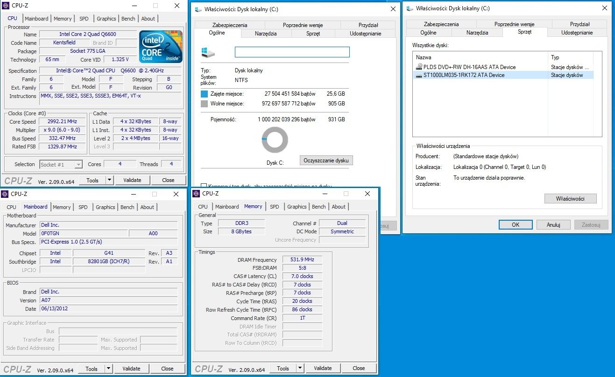This screenshot has height=377, width=615.
Task: Click the CPU-Z title icon in the Memory window
Action: point(197,194)
